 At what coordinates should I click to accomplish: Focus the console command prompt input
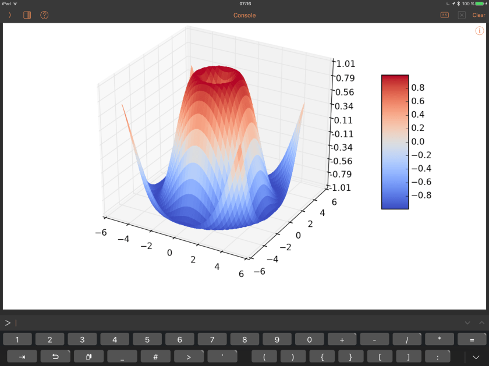tap(233, 322)
